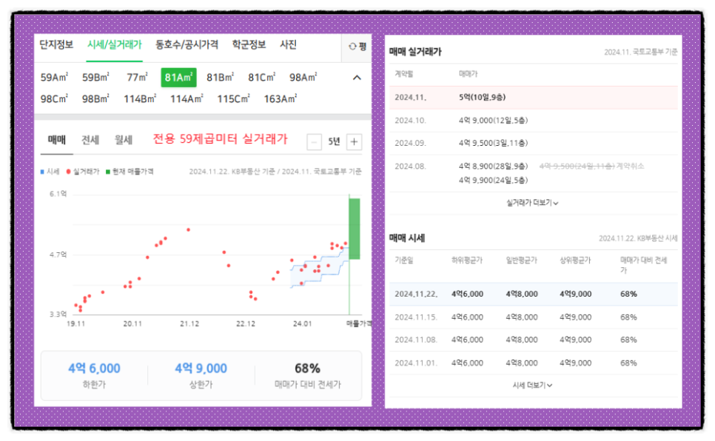Select the 98Bm² area type
The height and width of the screenshot is (441, 715).
coord(95,98)
